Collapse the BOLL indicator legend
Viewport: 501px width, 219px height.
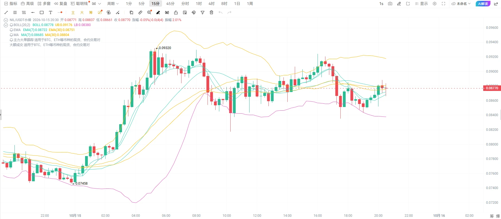[6, 25]
